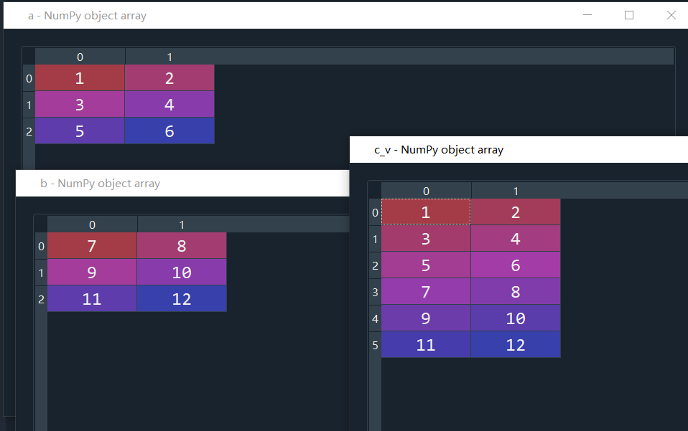Select cell with value 8 in array b
The width and height of the screenshot is (688, 431).
tap(182, 246)
